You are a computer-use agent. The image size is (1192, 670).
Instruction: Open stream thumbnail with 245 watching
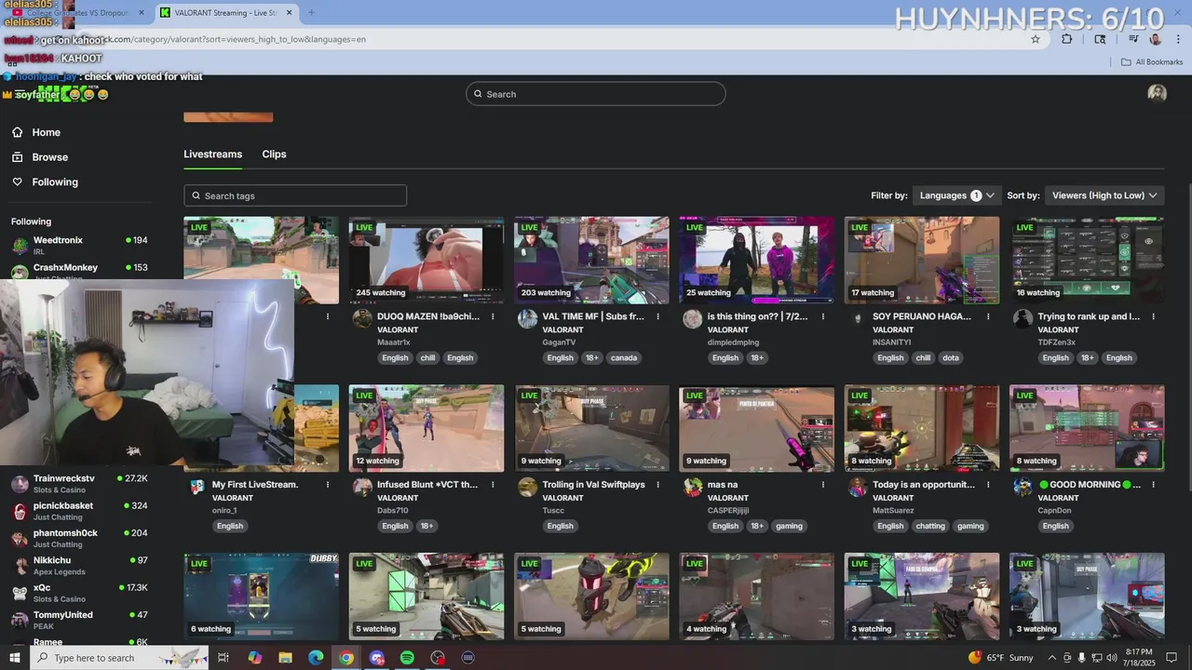[x=427, y=260]
